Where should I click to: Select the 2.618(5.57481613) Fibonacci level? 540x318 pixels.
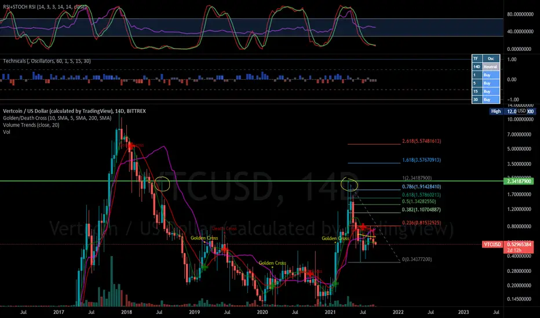[422, 141]
